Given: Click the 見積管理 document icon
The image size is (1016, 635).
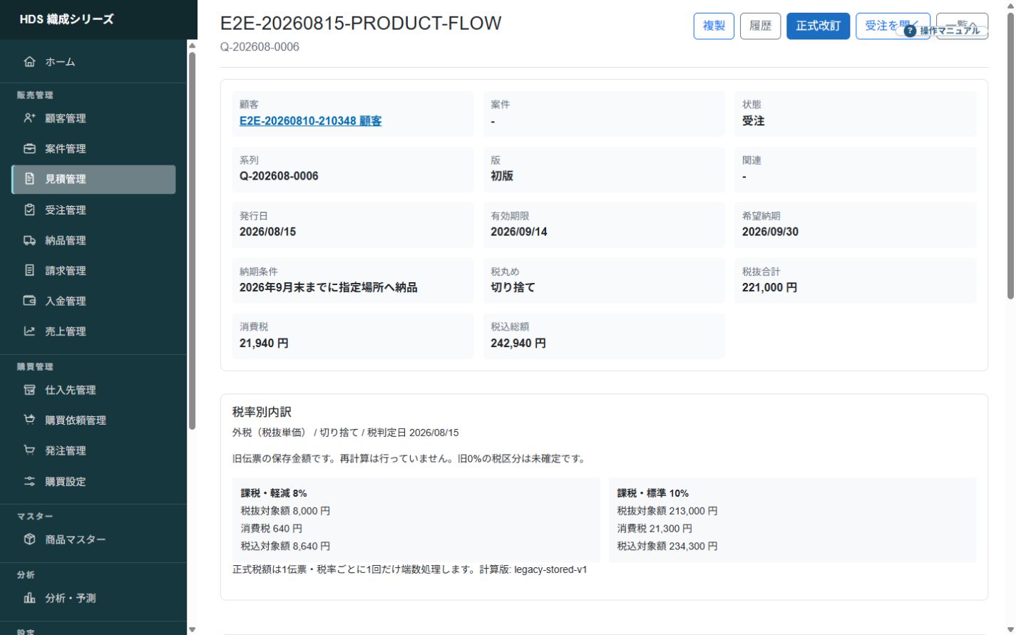Looking at the screenshot, I should point(29,179).
